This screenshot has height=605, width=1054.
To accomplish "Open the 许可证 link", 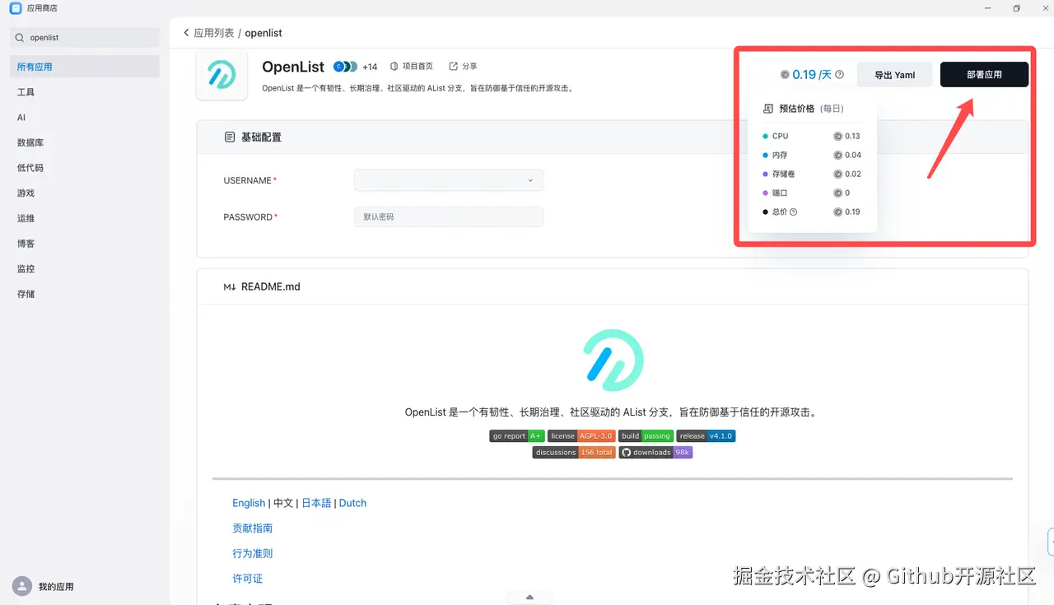I will pos(247,579).
